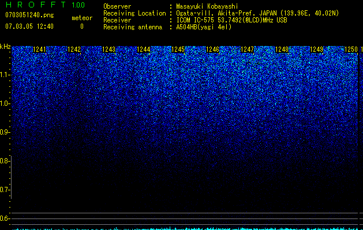Viewport: 363px width, 230px height.
Task: Click the 0.8 kHz frequency tick label
Action: pyautogui.click(x=4, y=161)
